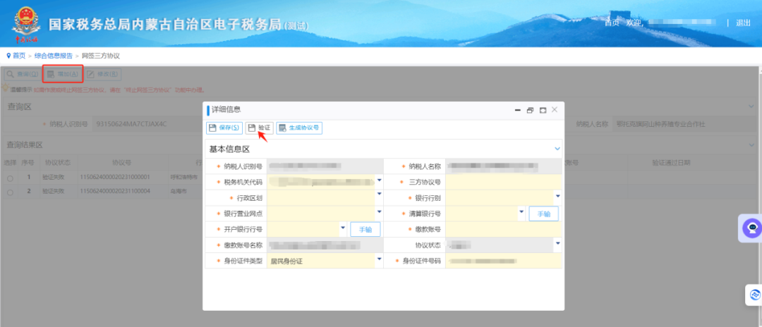Click the cell 115062400002023​1100004

[115, 191]
